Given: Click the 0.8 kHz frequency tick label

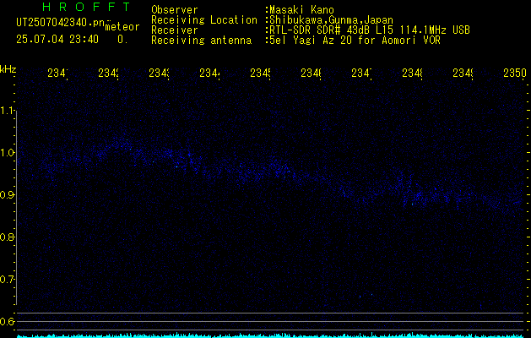Looking at the screenshot, I should click(x=8, y=237).
